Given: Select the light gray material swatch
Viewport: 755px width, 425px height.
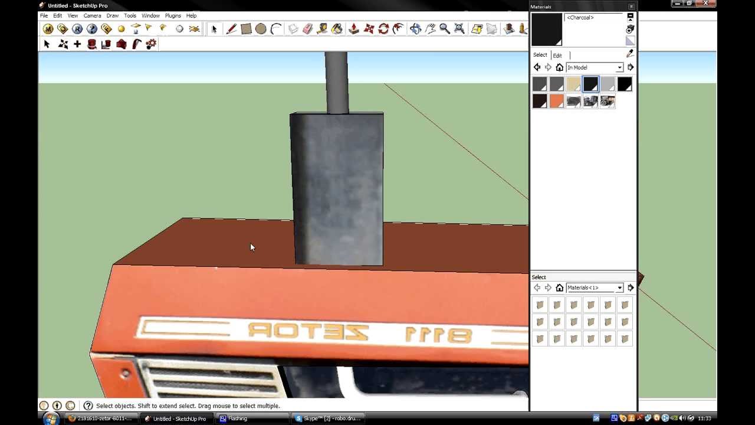Looking at the screenshot, I should [x=608, y=84].
